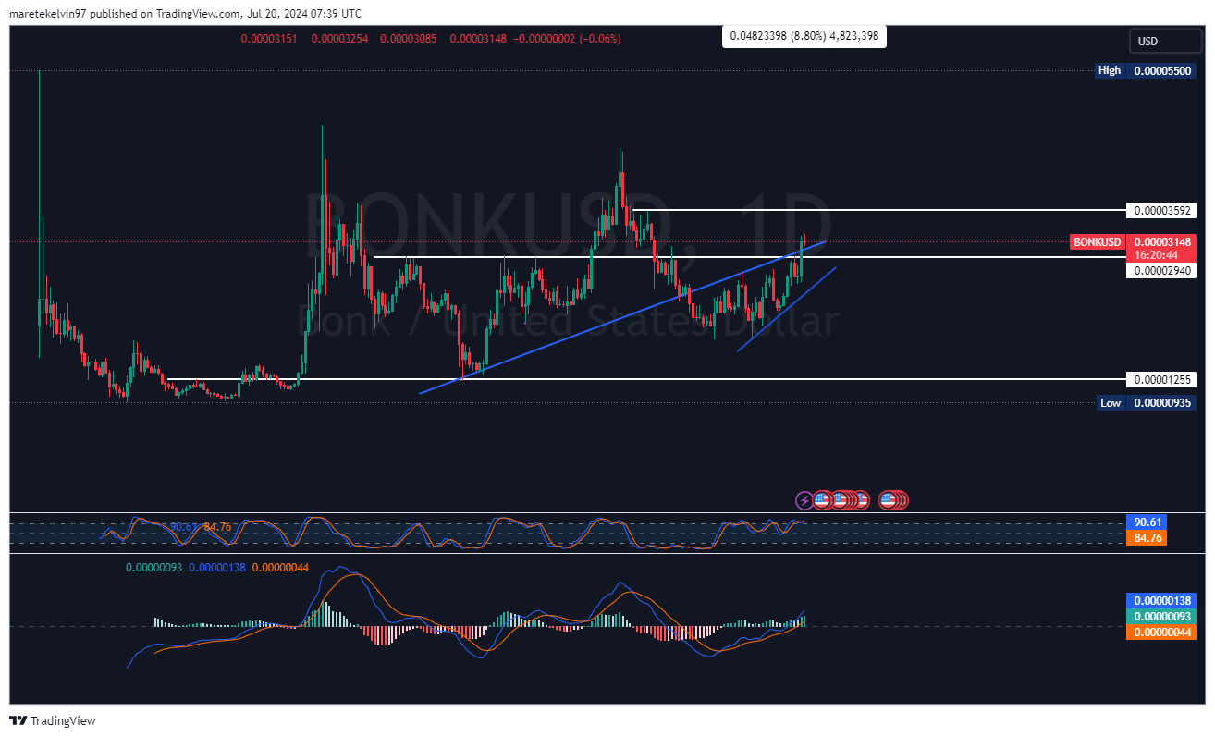This screenshot has height=737, width=1215.
Task: Select the 0.00001255 price level label
Action: pyautogui.click(x=1162, y=379)
